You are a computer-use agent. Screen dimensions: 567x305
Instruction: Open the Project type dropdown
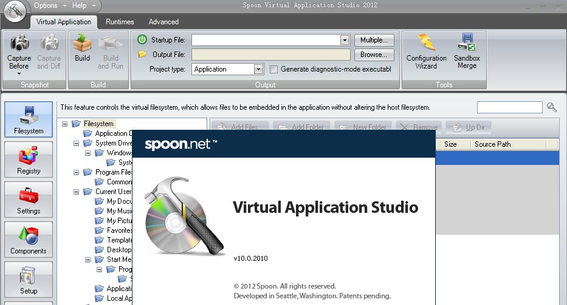point(227,69)
